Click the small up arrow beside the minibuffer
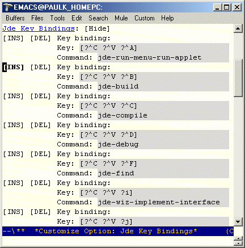Screen dimensions: 245x248 (x=238, y=238)
